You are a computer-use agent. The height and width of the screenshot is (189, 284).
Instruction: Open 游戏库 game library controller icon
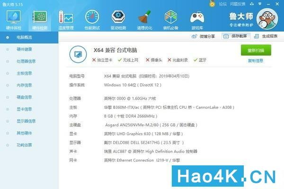click(x=197, y=20)
